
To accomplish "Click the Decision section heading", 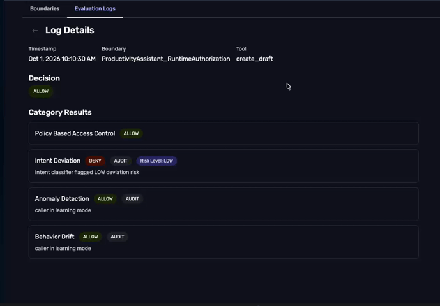I will 44,78.
